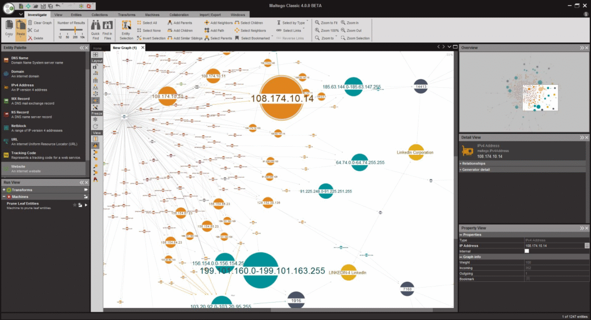The width and height of the screenshot is (591, 320).
Task: Click the Maltego application logo button
Action: [8, 8]
